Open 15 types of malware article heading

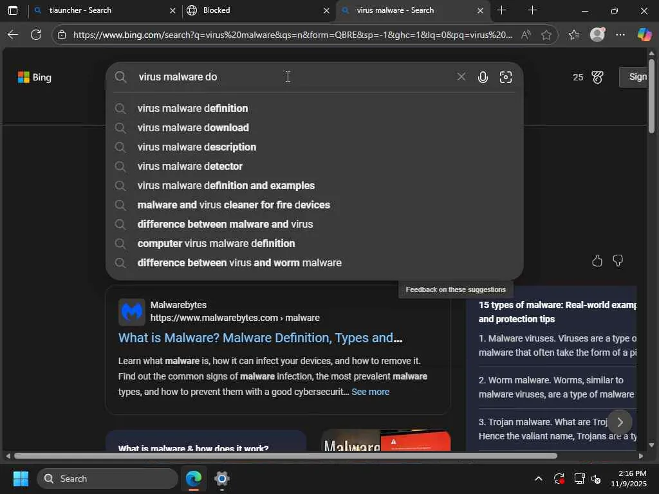coord(557,312)
